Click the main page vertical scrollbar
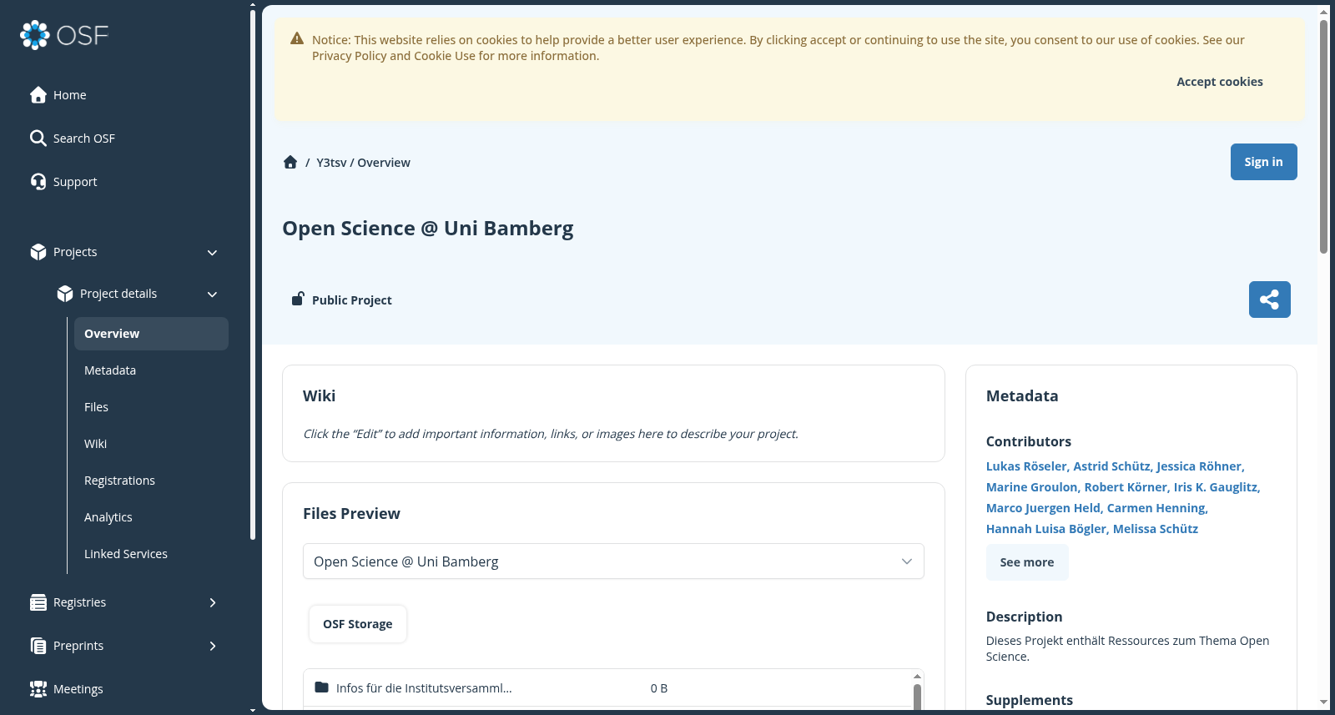This screenshot has width=1335, height=715. coord(1324,136)
